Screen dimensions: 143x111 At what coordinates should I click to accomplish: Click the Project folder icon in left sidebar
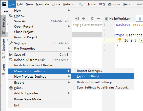[x=4, y=32]
